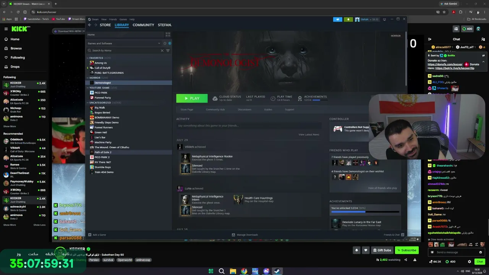Open Kick logo home page

[19, 29]
